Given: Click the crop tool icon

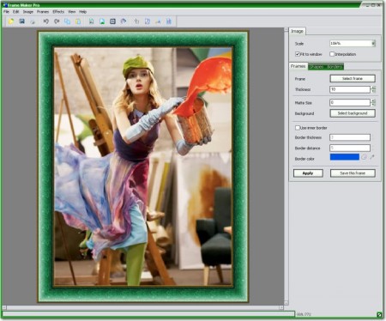Looking at the screenshot, I should coord(136,21).
